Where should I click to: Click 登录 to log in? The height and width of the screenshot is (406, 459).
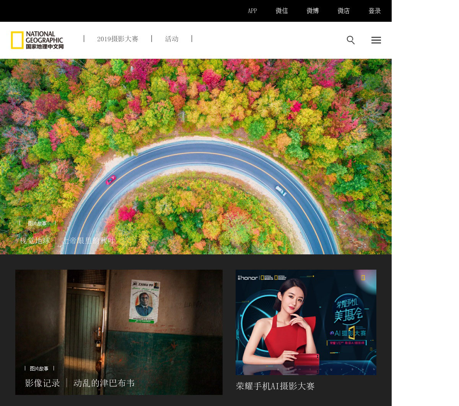click(x=375, y=11)
